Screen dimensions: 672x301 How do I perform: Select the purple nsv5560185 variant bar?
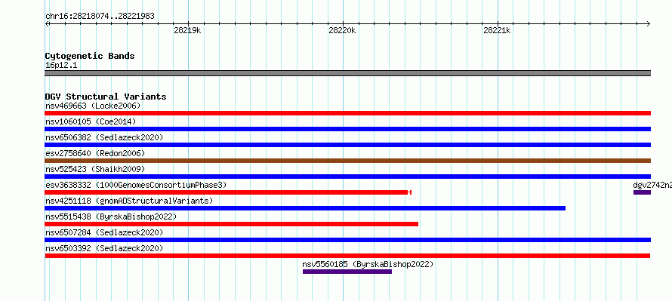(347, 272)
